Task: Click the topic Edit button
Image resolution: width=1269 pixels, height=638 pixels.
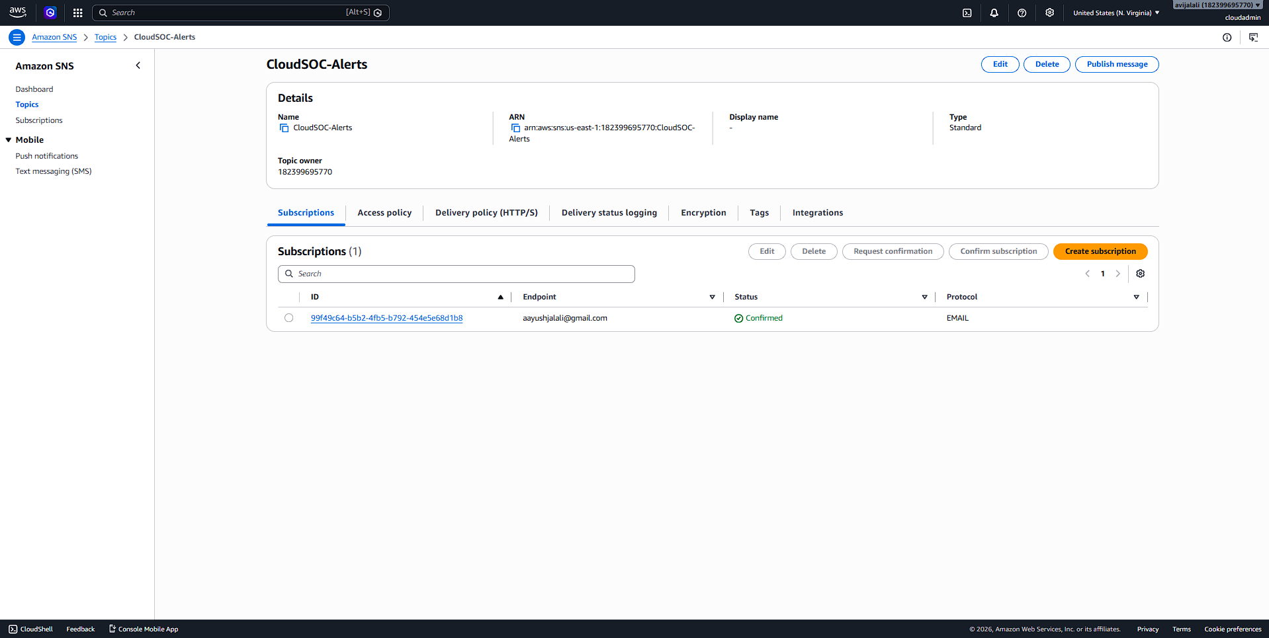Action: (1000, 64)
